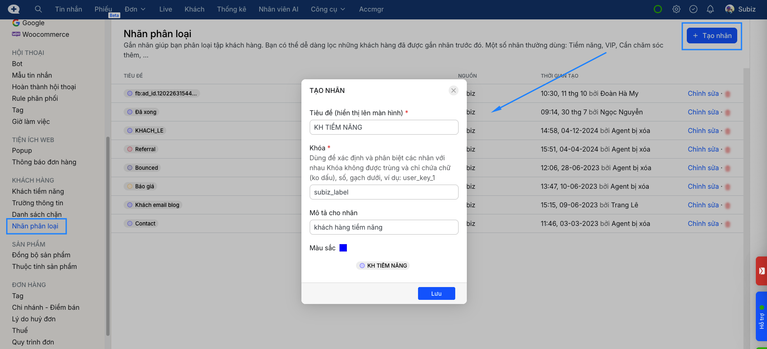Click the green online status circle
This screenshot has width=767, height=349.
point(657,9)
